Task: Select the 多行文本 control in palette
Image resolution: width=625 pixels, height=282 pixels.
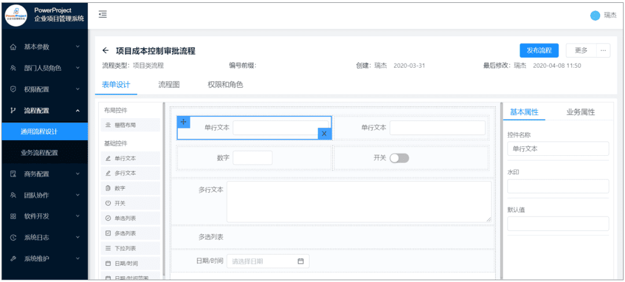Action: (130, 174)
